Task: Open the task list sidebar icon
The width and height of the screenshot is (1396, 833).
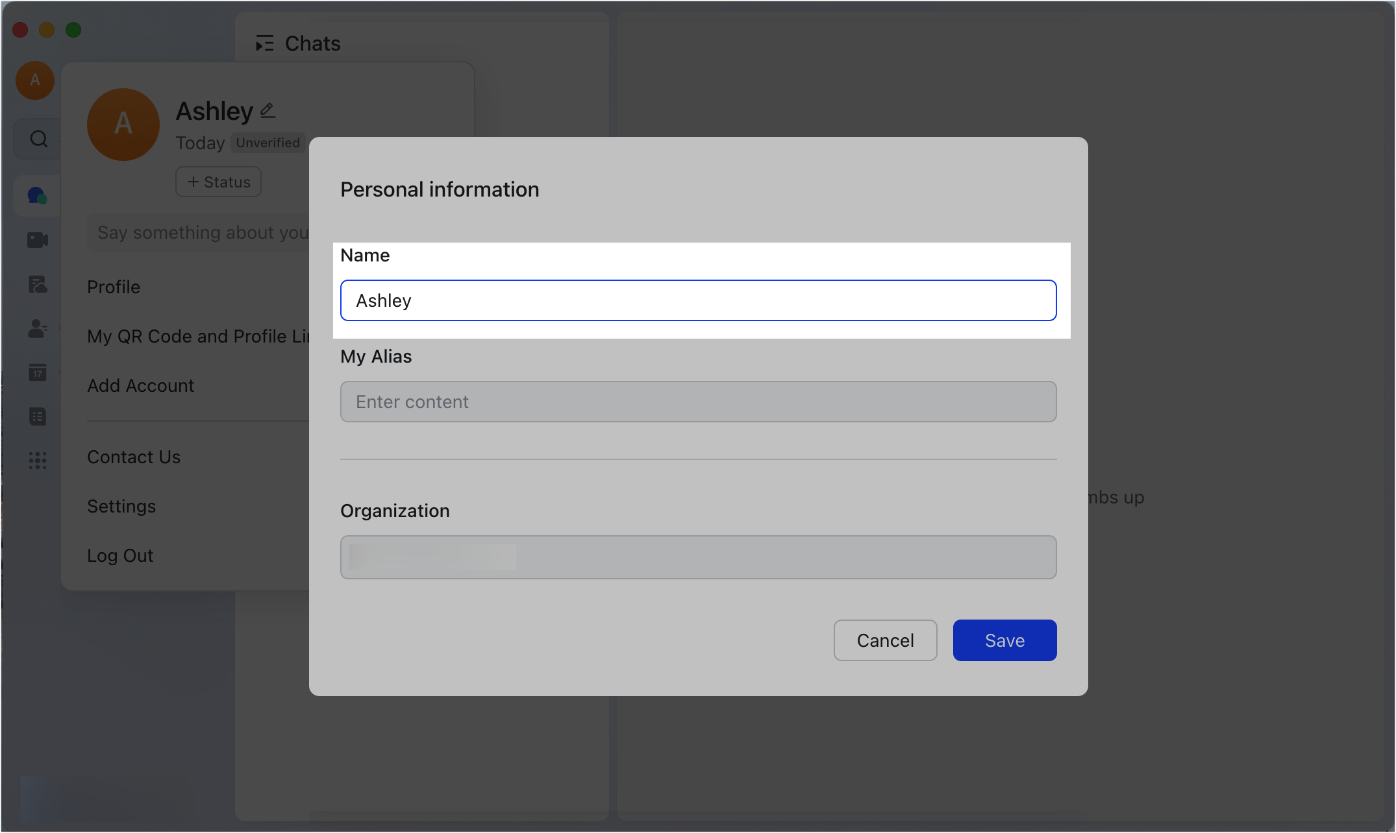Action: pos(37,416)
